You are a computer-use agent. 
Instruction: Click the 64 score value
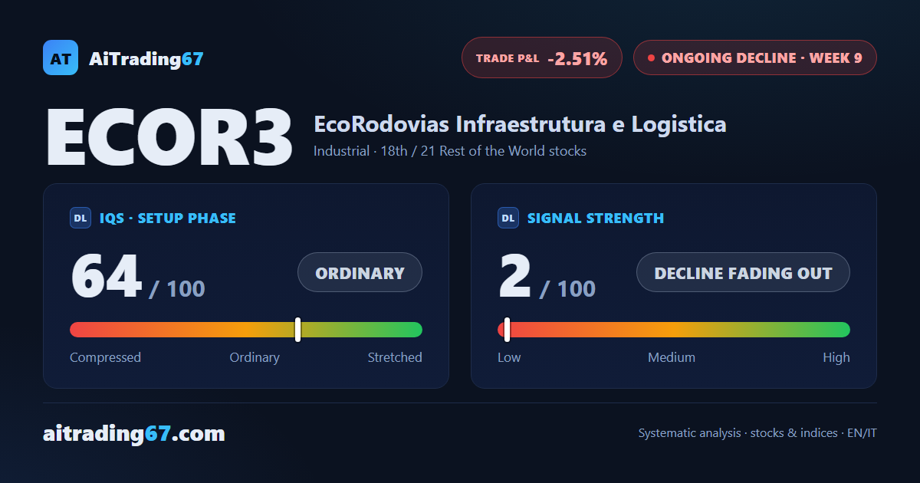point(107,277)
